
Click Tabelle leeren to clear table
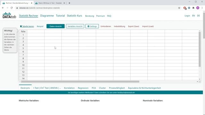coord(27,26)
